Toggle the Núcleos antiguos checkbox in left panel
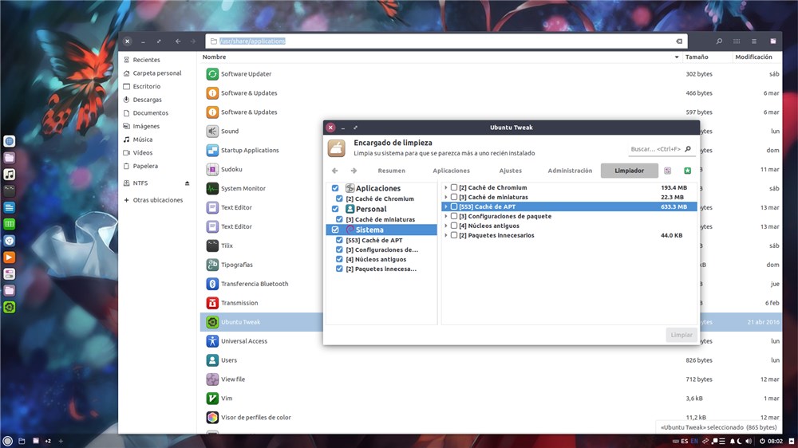 click(339, 259)
